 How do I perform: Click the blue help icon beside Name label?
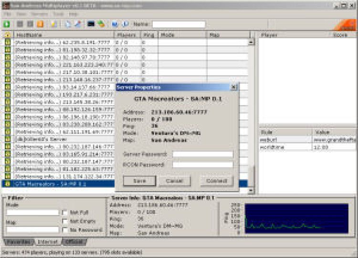click(x=125, y=24)
